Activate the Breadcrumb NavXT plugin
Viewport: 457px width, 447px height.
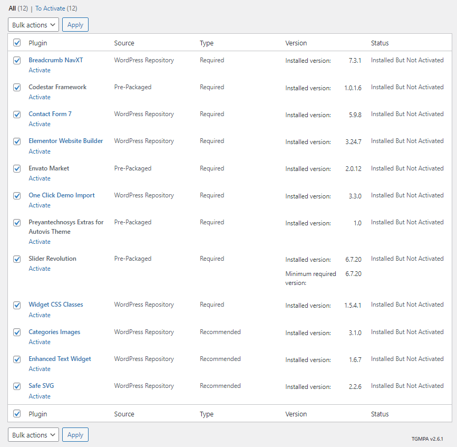(x=40, y=70)
